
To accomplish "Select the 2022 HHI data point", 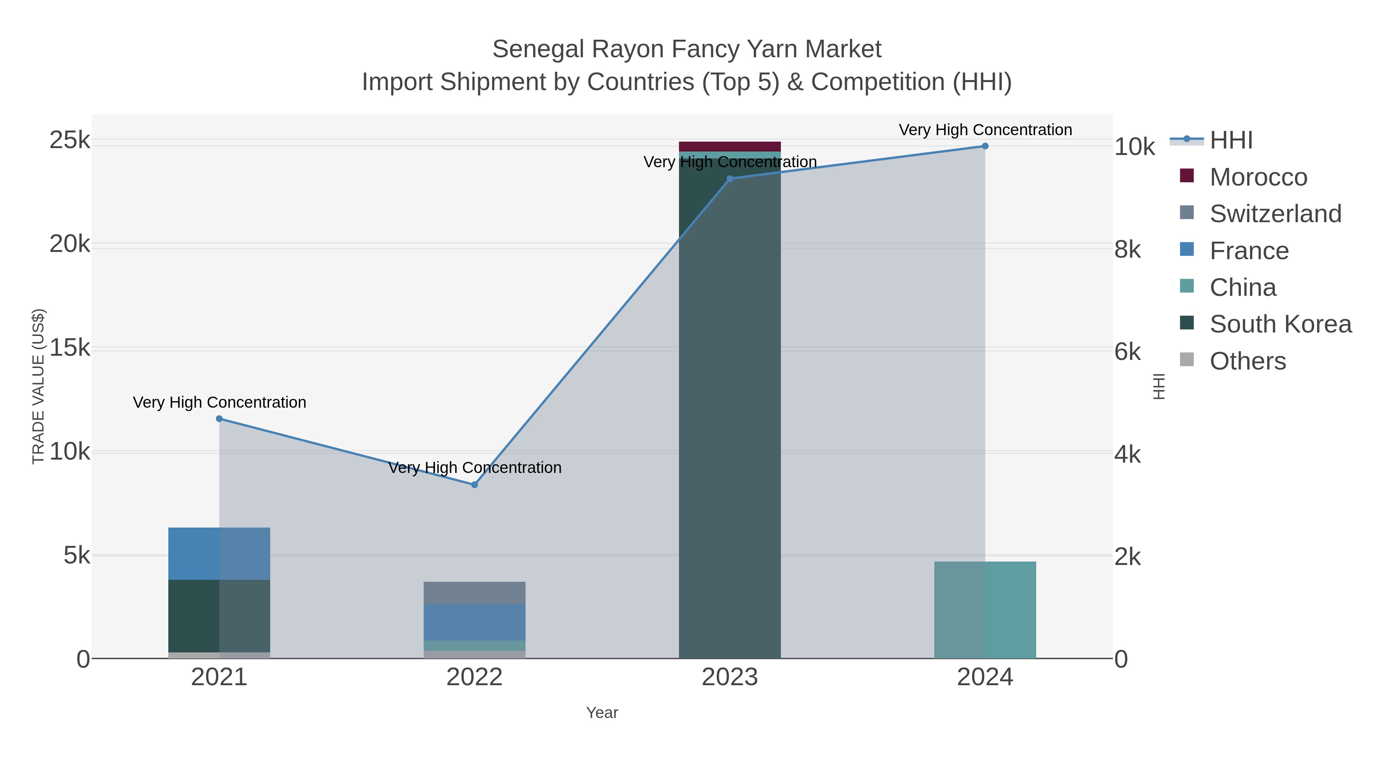I will point(475,485).
